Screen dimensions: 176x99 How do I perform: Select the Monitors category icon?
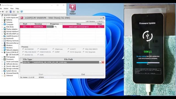click(5, 48)
